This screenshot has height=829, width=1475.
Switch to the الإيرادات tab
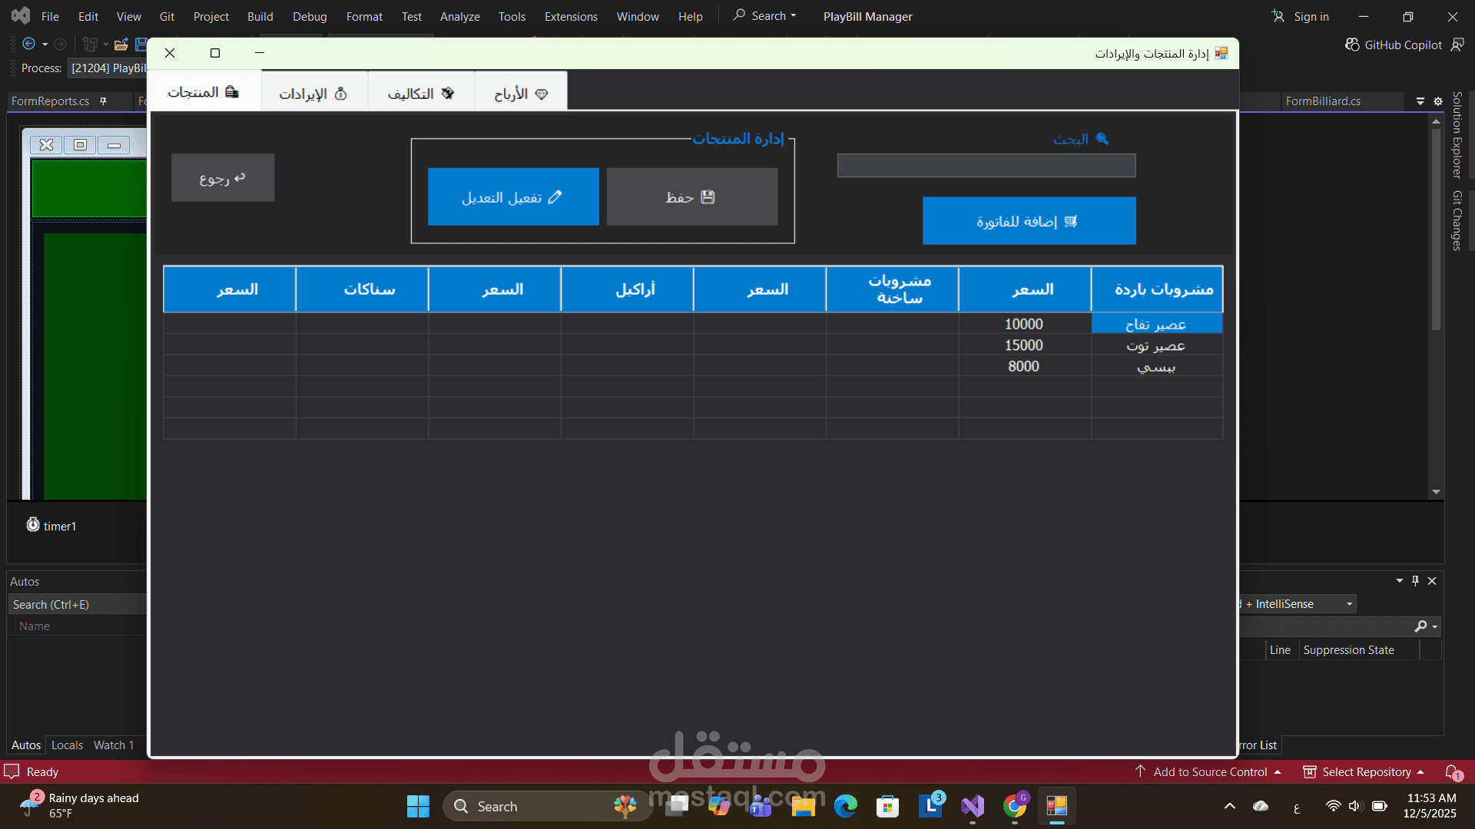point(313,93)
